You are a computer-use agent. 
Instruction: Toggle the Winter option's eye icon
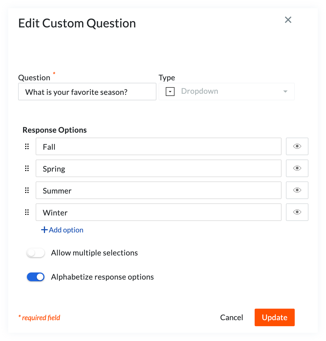click(x=297, y=212)
